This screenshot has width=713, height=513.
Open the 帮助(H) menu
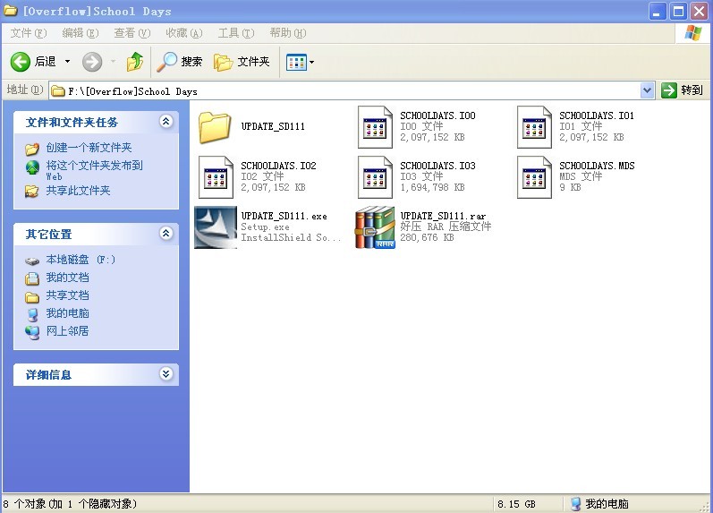tap(288, 33)
